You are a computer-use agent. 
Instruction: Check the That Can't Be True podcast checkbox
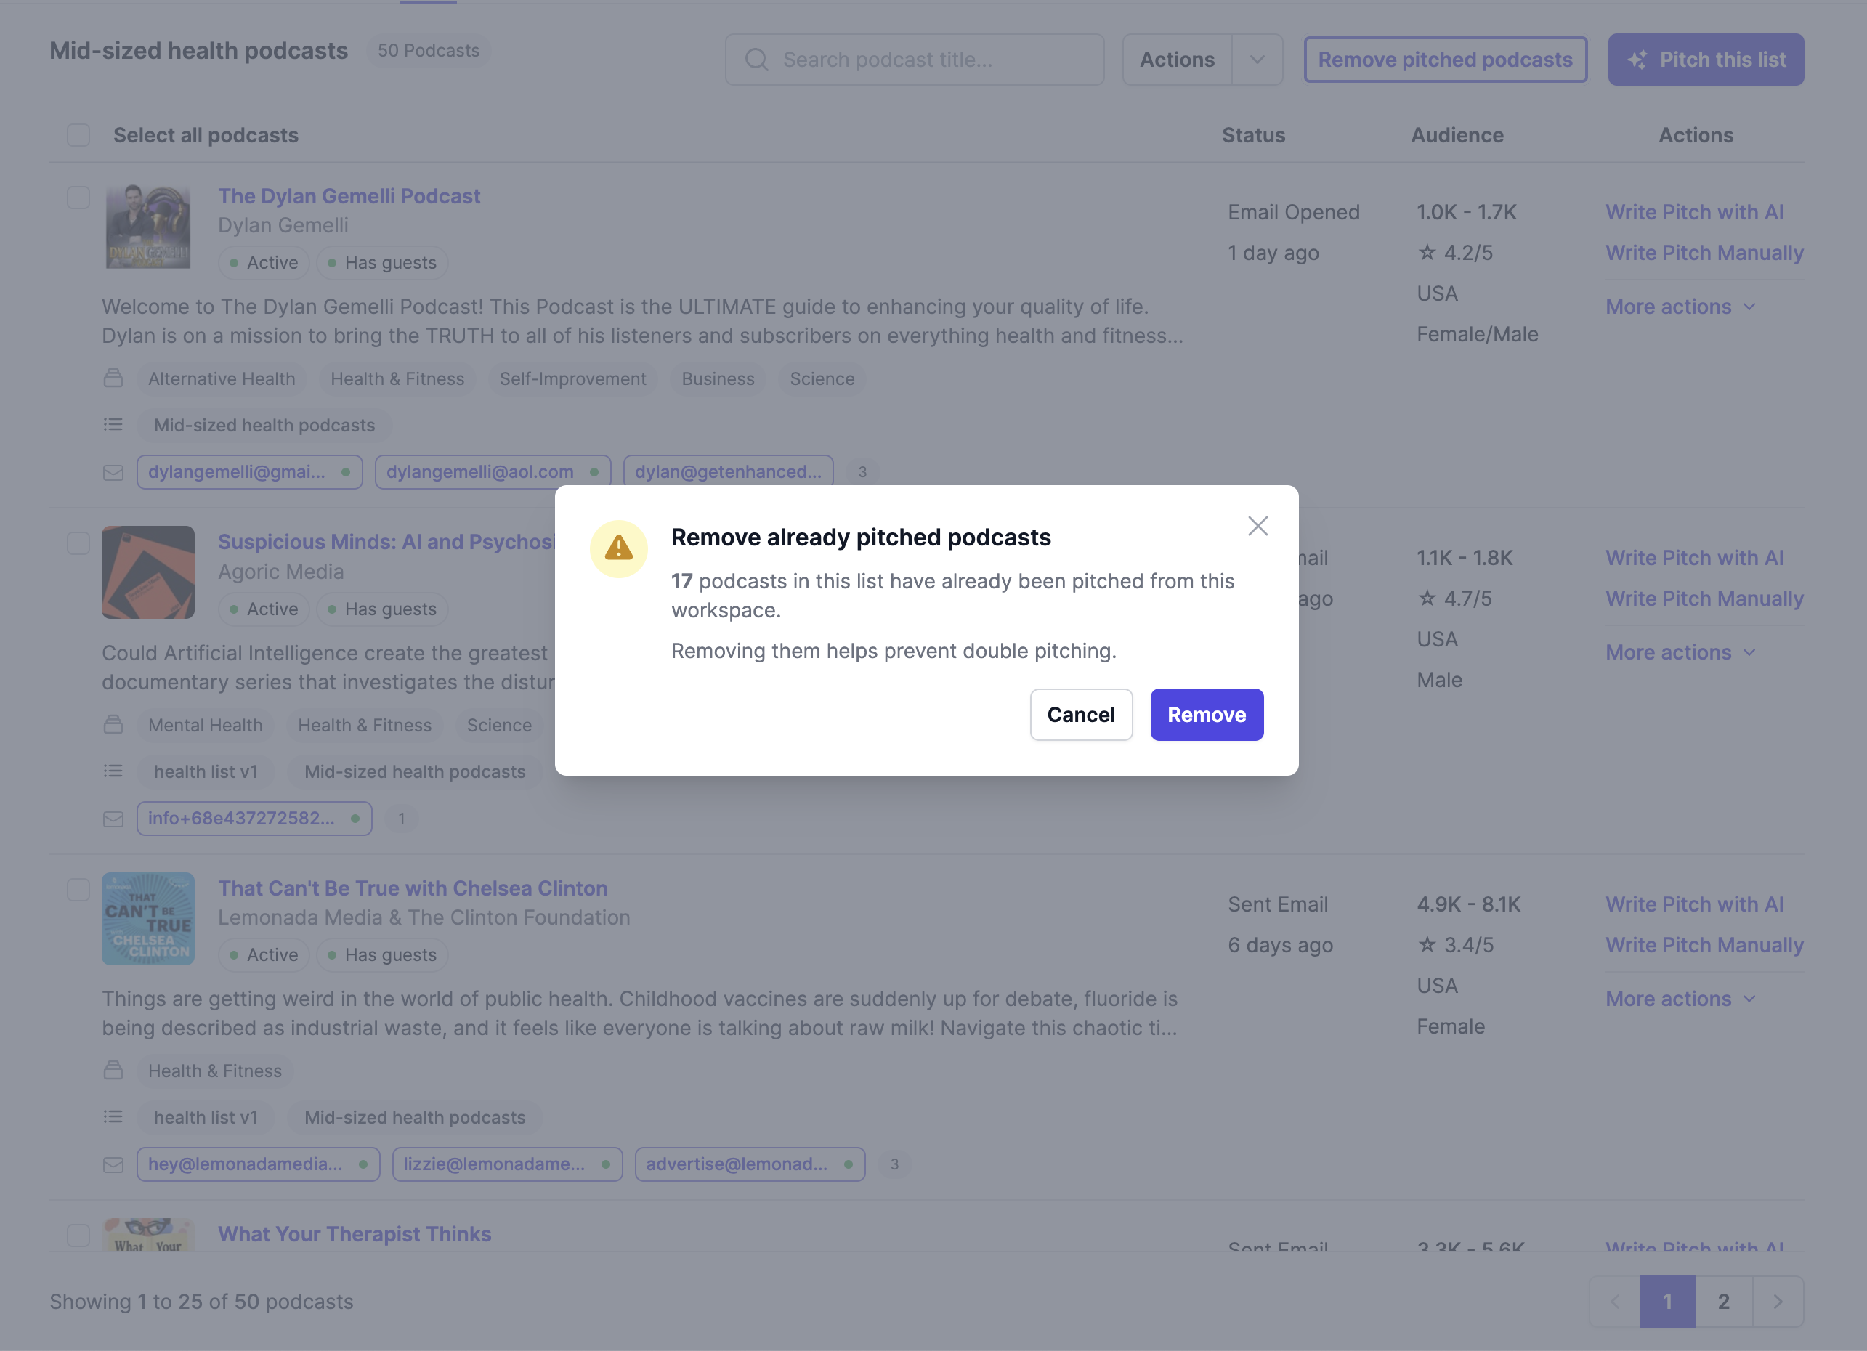coord(78,890)
